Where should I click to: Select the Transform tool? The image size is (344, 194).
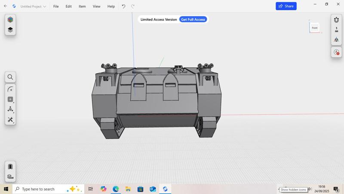point(10,110)
